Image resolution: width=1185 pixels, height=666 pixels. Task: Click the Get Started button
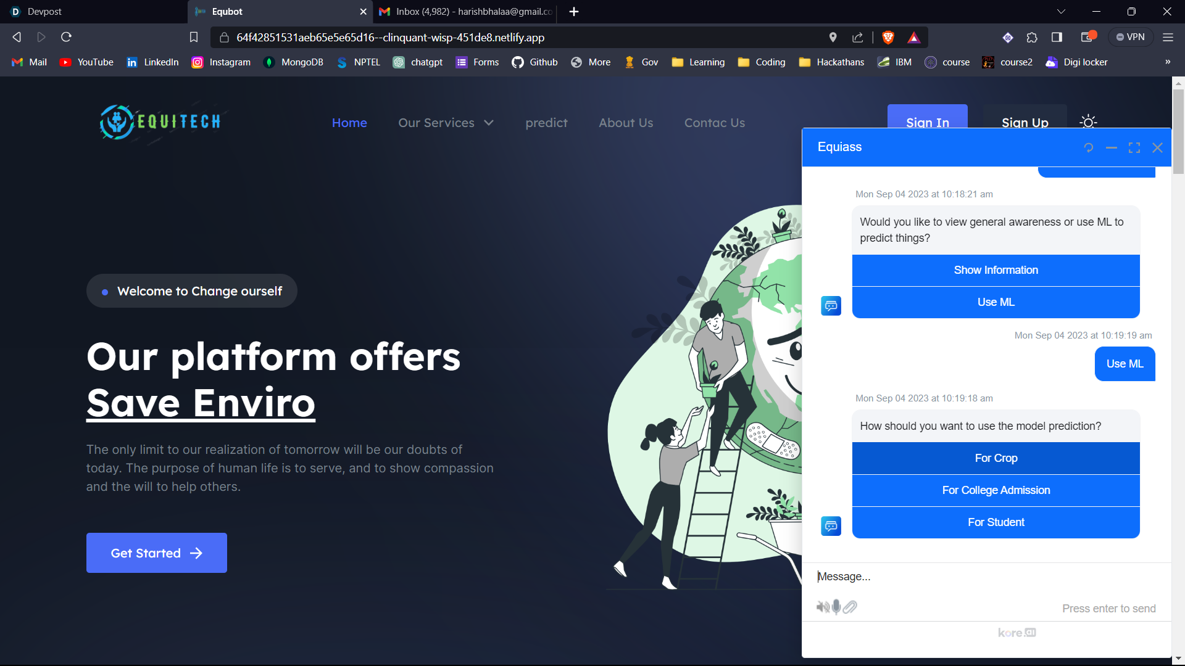pyautogui.click(x=157, y=553)
